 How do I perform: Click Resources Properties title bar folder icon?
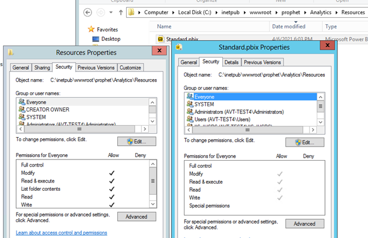[11, 52]
